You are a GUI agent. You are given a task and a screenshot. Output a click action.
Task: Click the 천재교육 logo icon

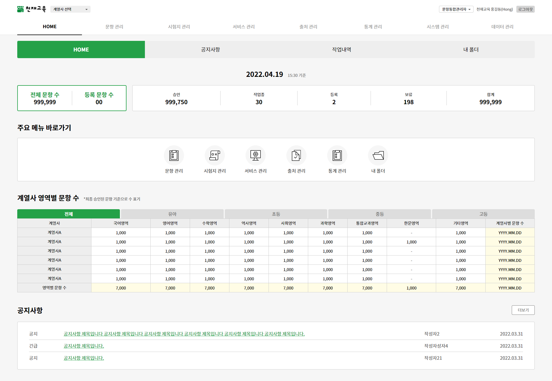[31, 9]
